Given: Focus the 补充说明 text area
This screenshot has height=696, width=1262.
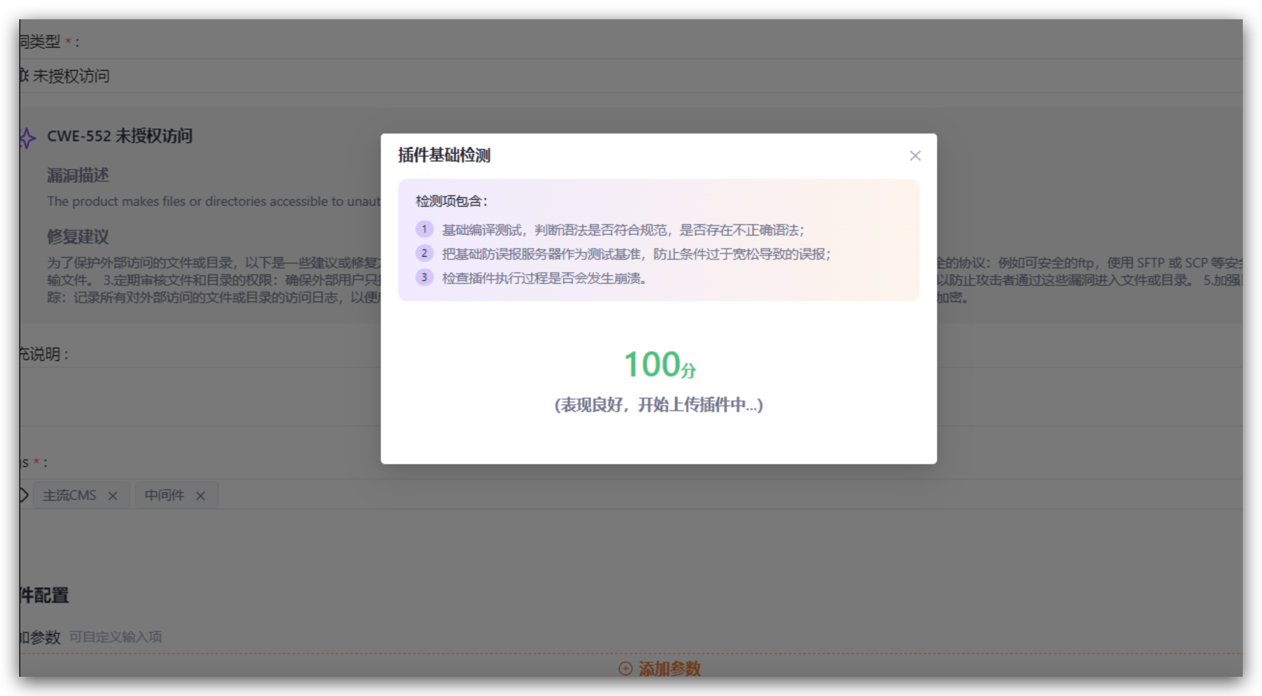Looking at the screenshot, I should pos(196,396).
